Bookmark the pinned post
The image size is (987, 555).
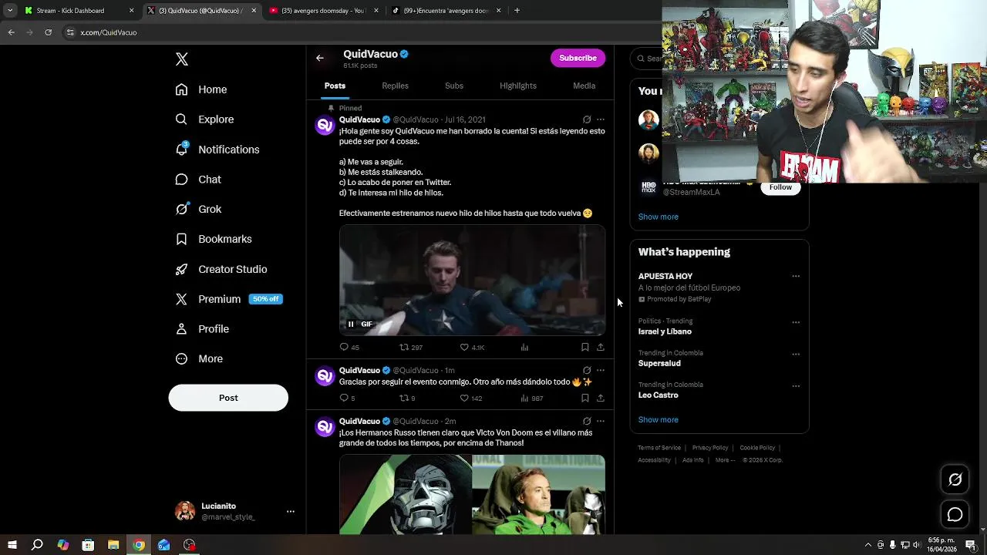coord(584,347)
